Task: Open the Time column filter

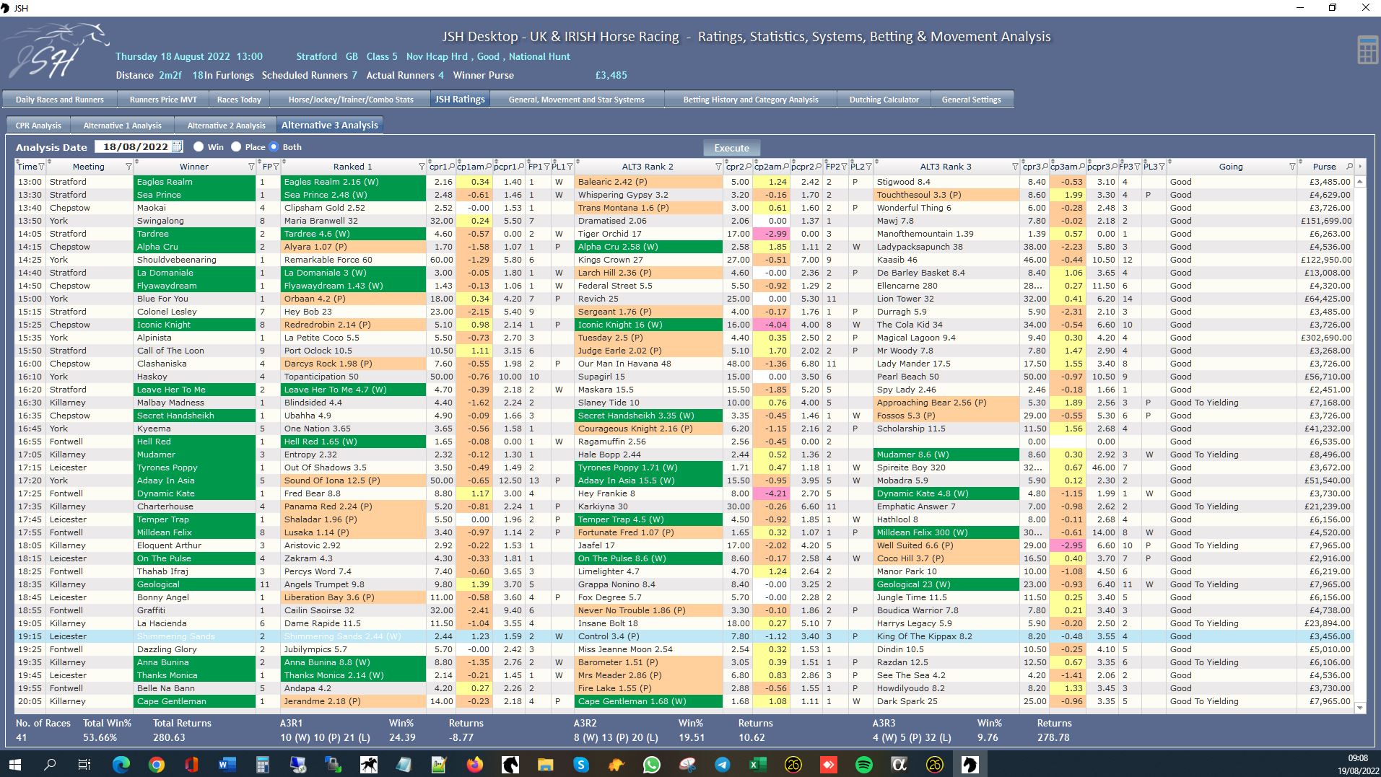Action: coord(41,167)
